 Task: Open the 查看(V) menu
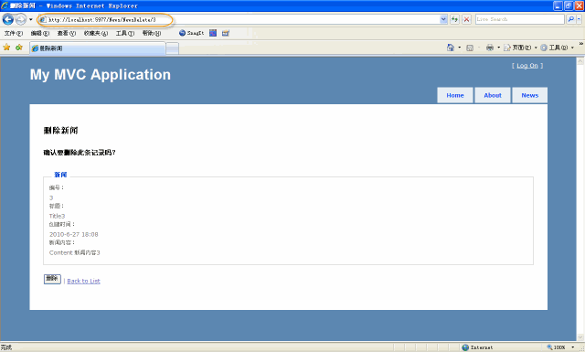(x=67, y=33)
